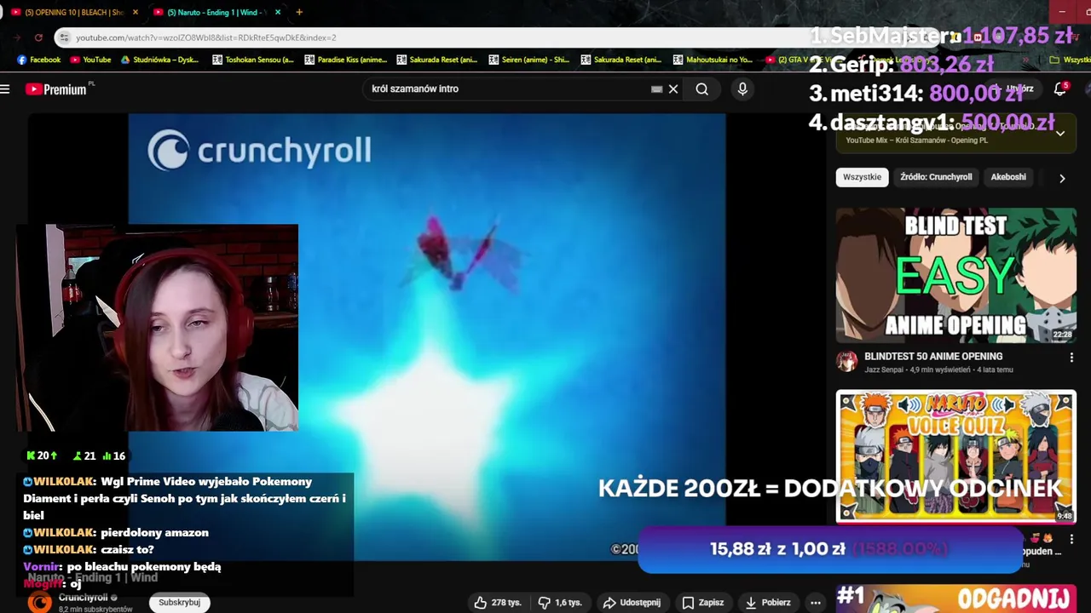Open a new browser tab
Image resolution: width=1091 pixels, height=613 pixels.
coord(299,12)
